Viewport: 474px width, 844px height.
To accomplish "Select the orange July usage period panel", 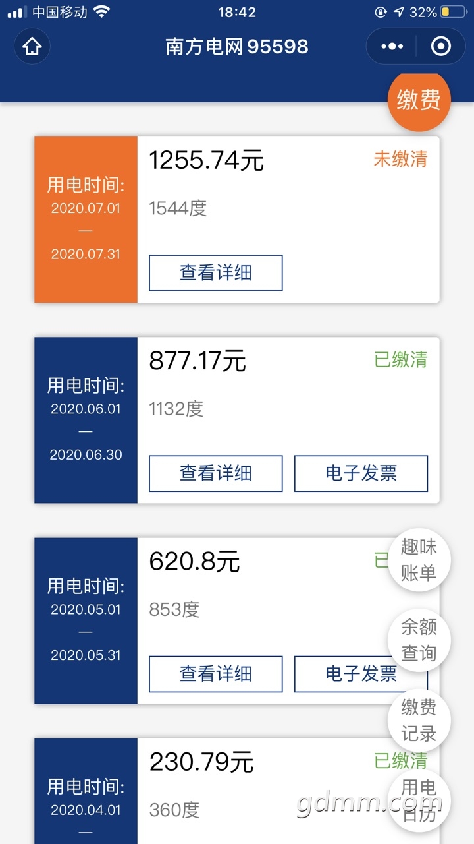I will point(86,220).
